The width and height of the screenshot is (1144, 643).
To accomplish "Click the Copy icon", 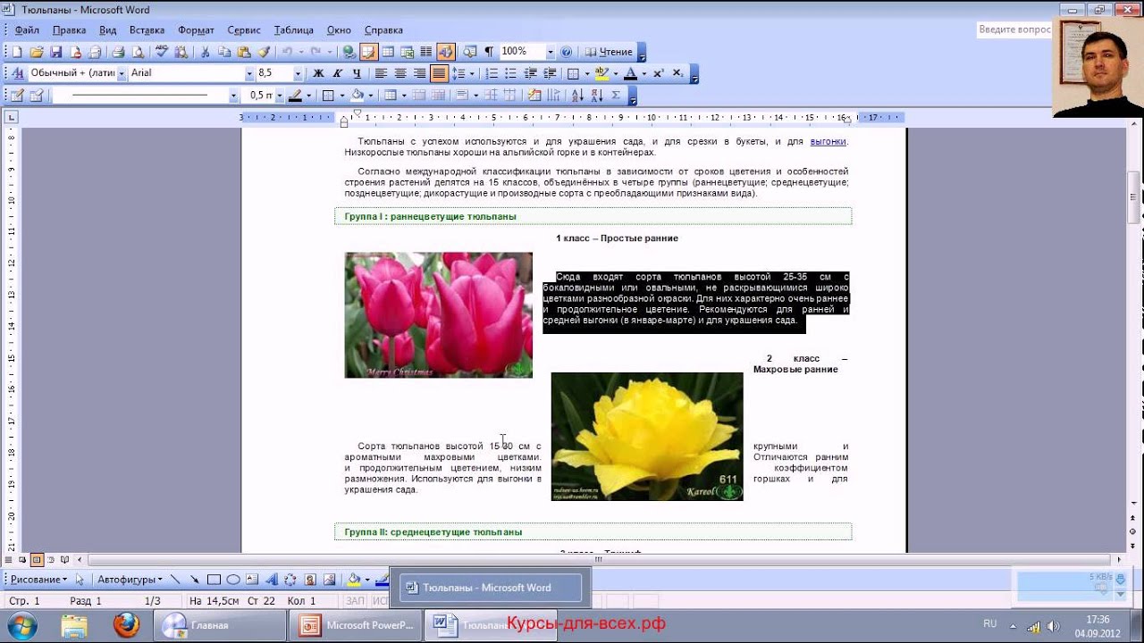I will coord(224,52).
